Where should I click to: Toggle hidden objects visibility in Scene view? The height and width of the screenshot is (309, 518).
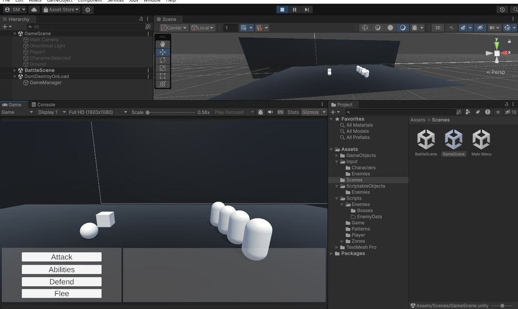(480, 28)
